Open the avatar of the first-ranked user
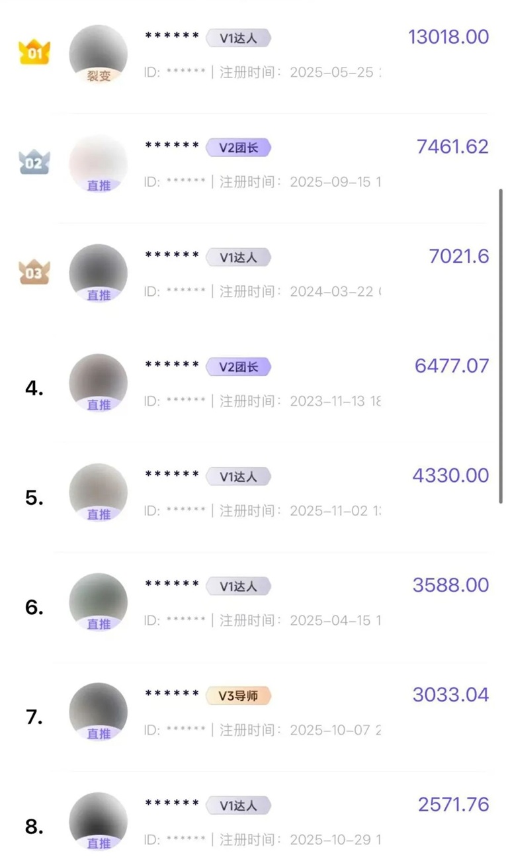This screenshot has height=867, width=506. [98, 52]
